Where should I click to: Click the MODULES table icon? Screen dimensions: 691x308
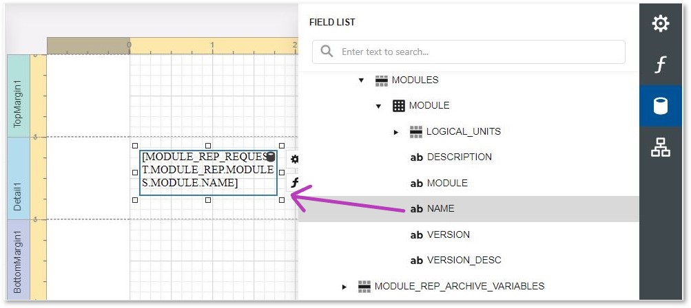point(381,80)
